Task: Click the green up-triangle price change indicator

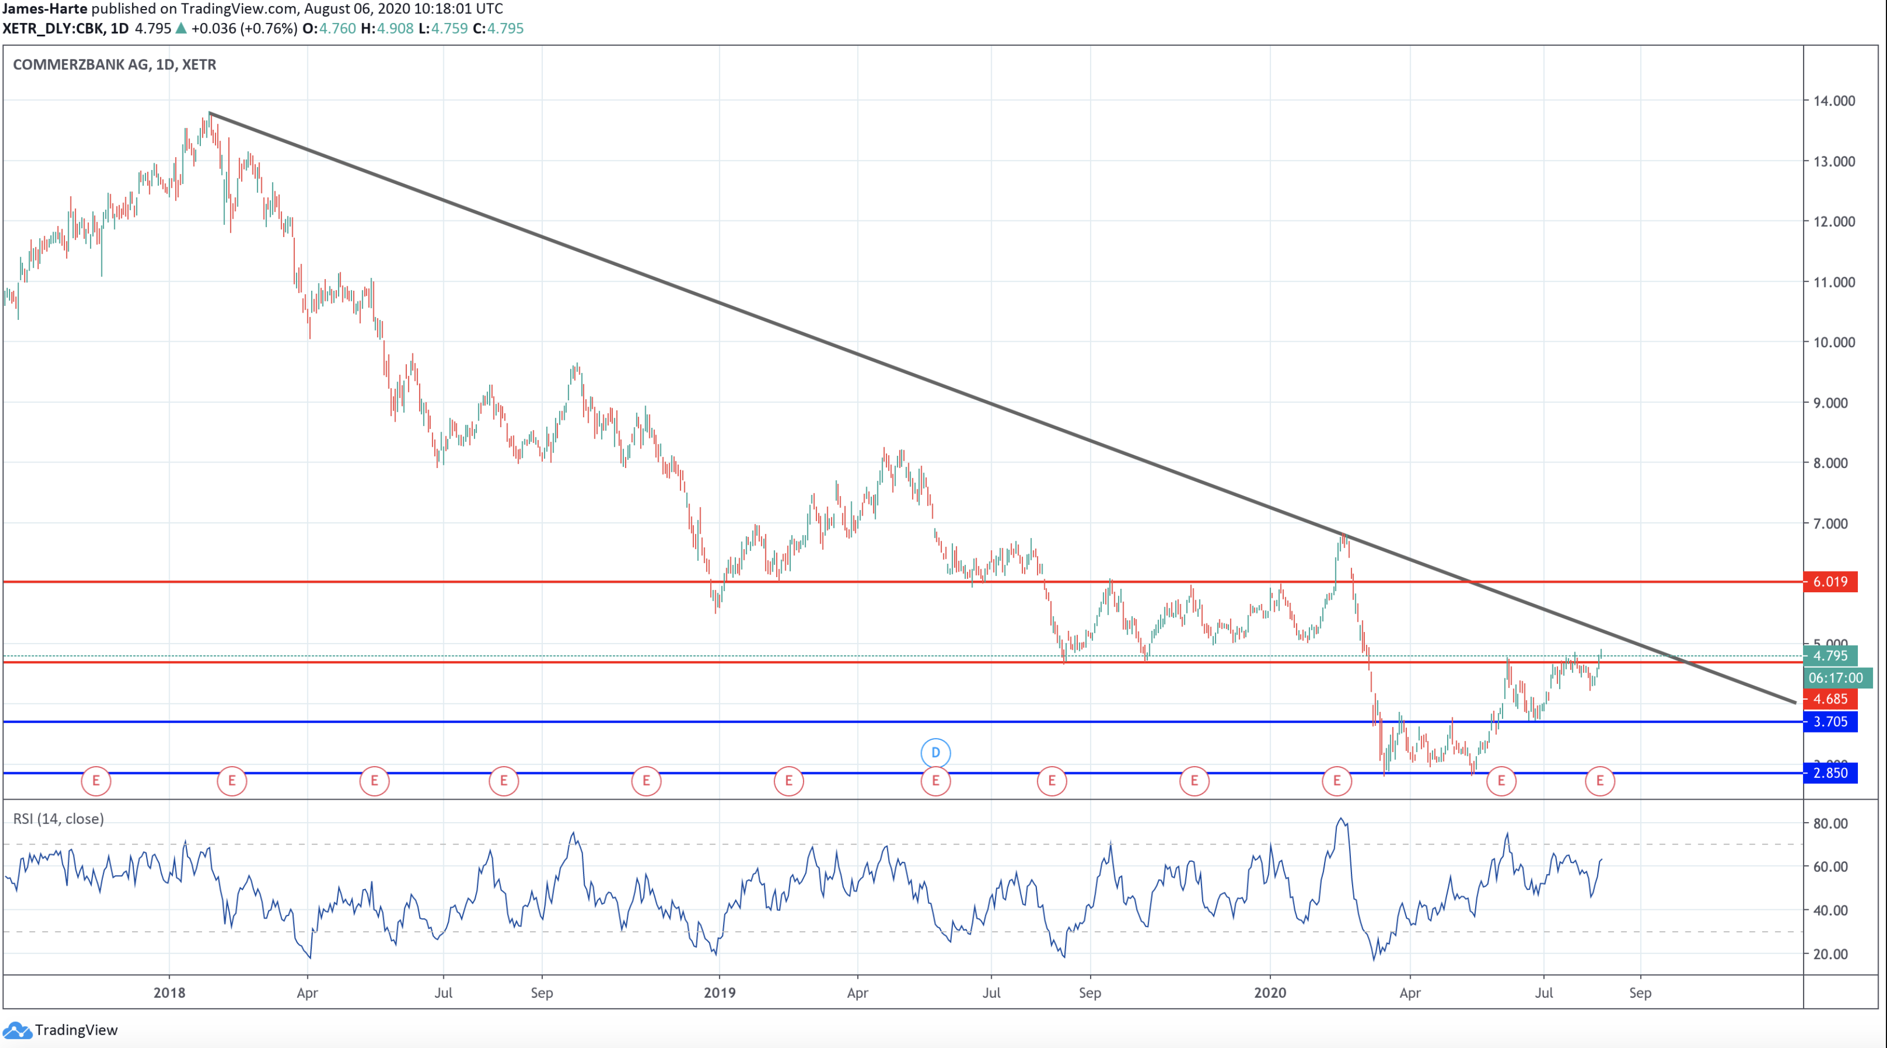Action: pyautogui.click(x=181, y=29)
